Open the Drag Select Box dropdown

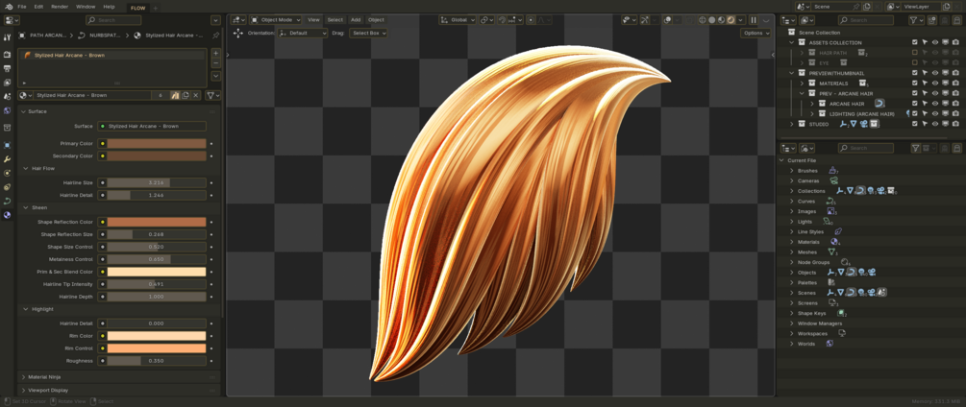pos(368,34)
